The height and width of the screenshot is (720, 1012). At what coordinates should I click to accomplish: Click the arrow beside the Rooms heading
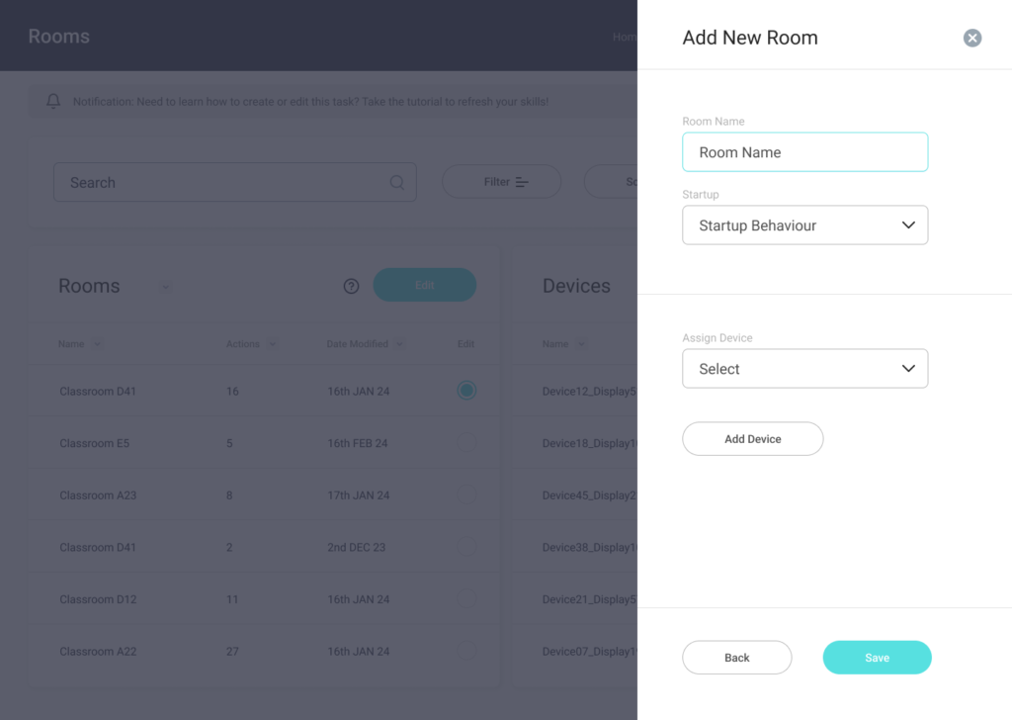(166, 287)
